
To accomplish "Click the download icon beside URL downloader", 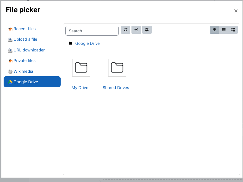I will (10, 50).
